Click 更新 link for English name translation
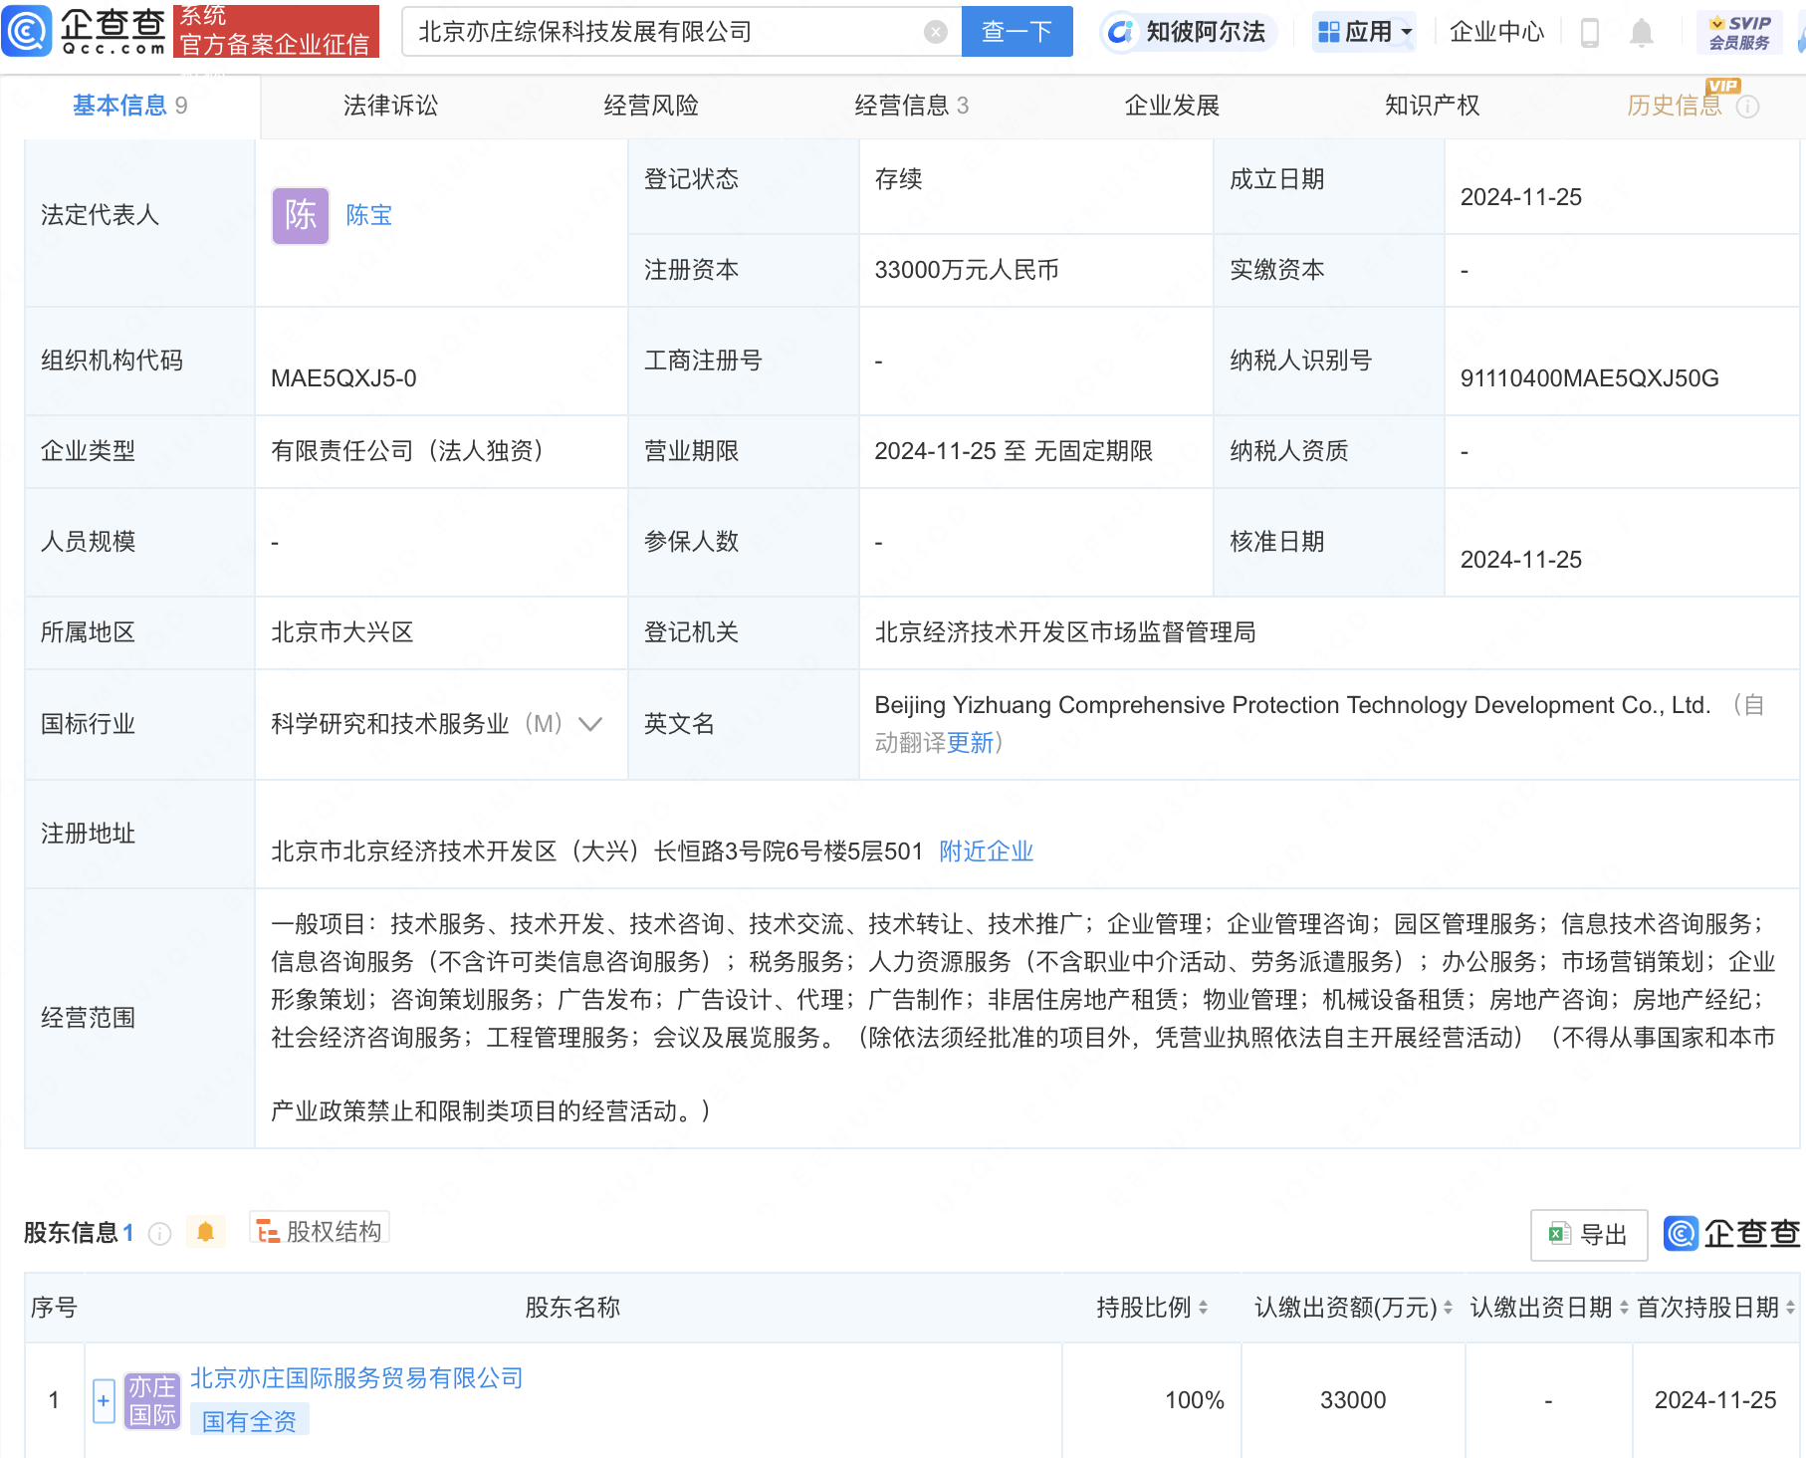This screenshot has width=1806, height=1458. pos(970,743)
